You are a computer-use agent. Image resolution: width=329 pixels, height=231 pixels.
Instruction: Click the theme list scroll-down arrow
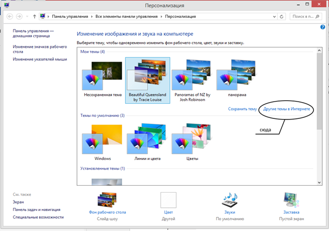[x=319, y=183]
